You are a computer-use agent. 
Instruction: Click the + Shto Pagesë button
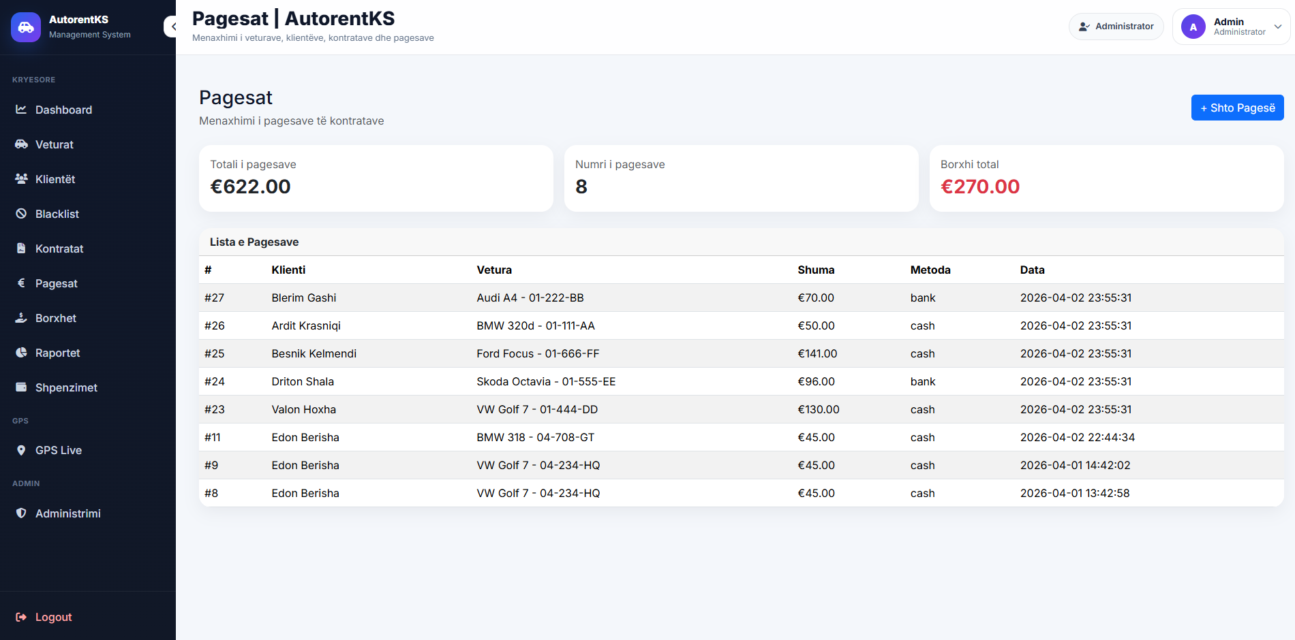click(1237, 108)
